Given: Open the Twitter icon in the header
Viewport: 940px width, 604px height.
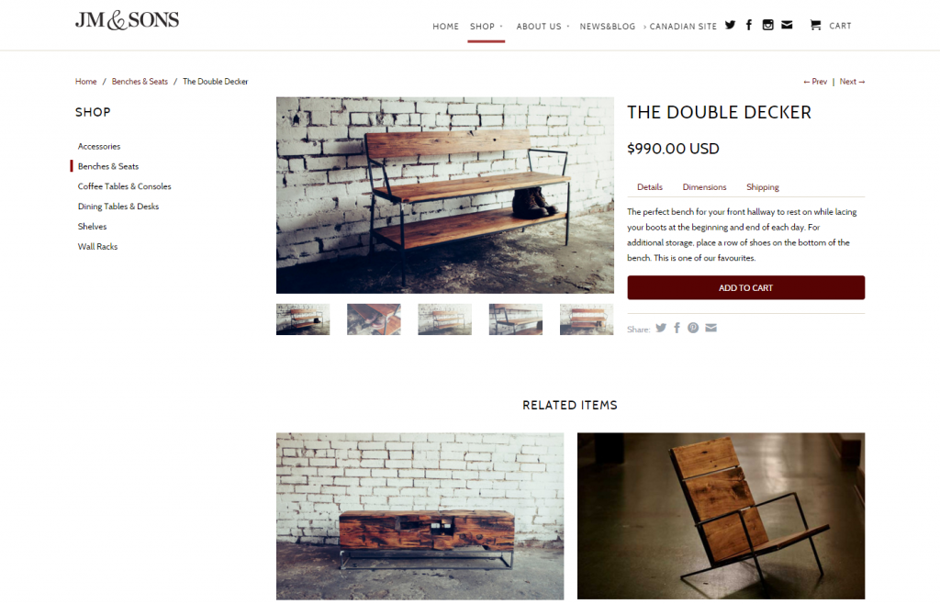Looking at the screenshot, I should tap(730, 25).
